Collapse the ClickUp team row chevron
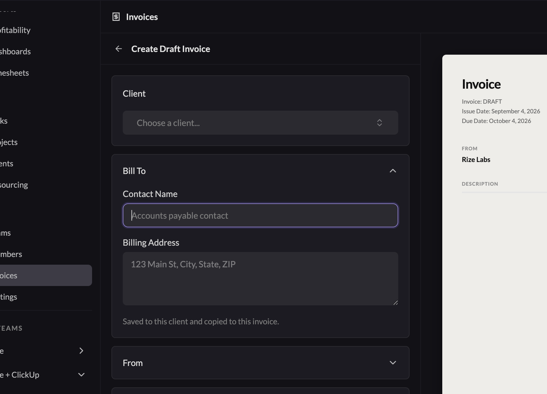This screenshot has width=547, height=394. pyautogui.click(x=81, y=375)
